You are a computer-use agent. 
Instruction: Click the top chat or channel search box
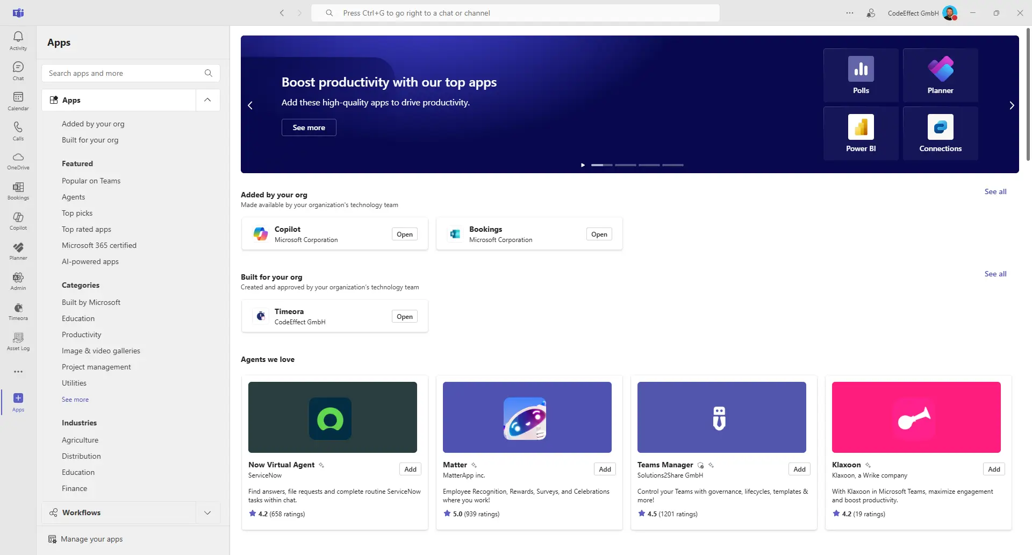point(515,13)
